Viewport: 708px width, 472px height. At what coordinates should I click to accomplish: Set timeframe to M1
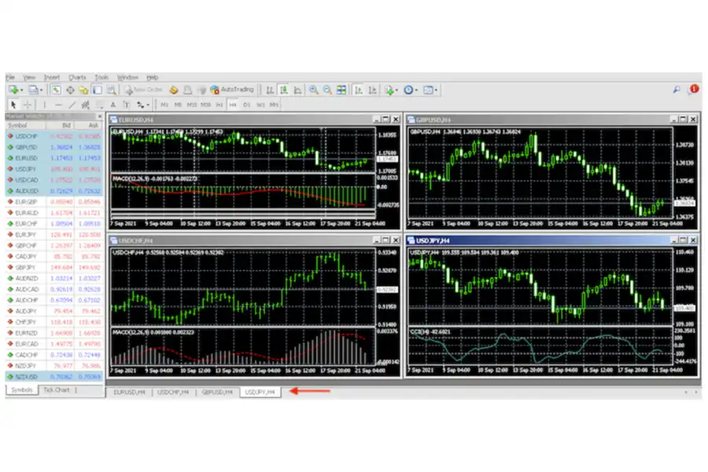[164, 105]
